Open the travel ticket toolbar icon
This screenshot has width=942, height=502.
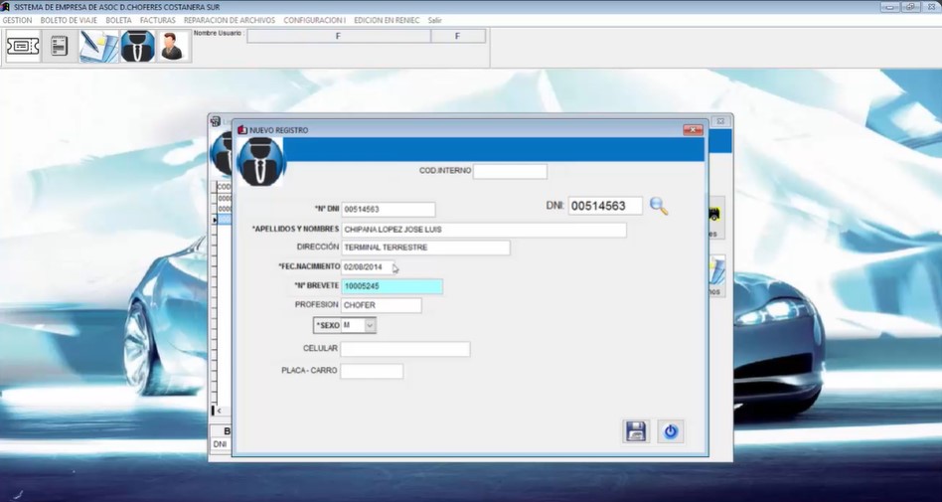pyautogui.click(x=23, y=47)
